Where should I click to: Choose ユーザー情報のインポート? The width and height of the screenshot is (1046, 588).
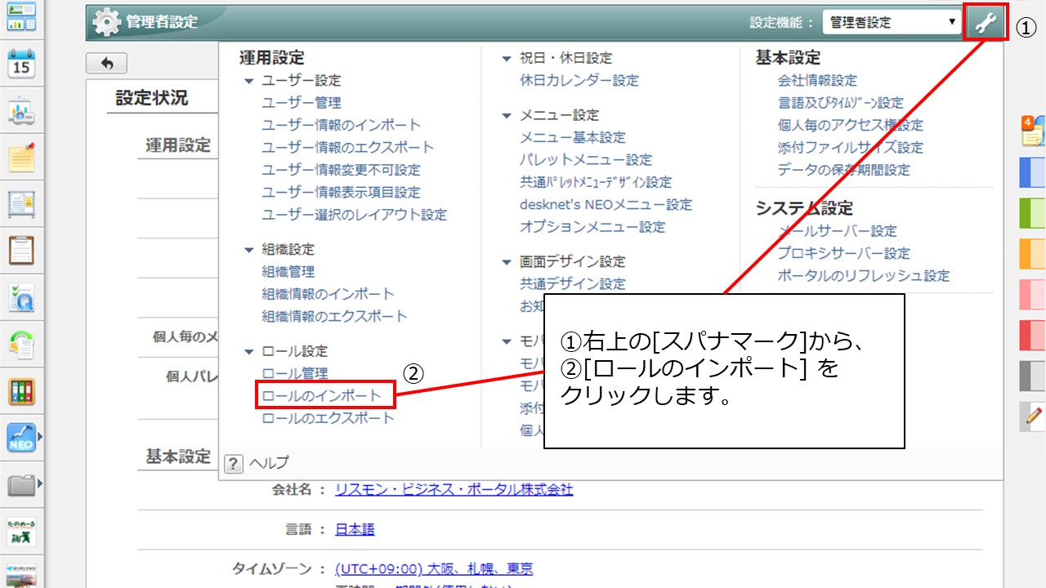click(x=342, y=125)
